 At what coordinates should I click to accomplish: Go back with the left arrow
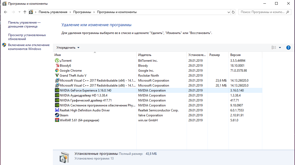(5, 12)
